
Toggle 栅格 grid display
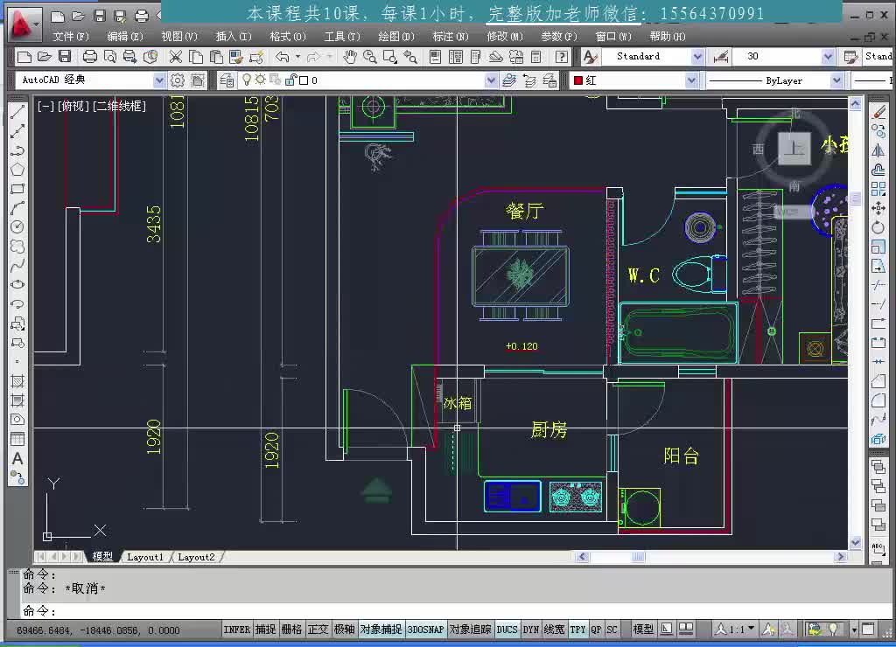[x=291, y=630]
